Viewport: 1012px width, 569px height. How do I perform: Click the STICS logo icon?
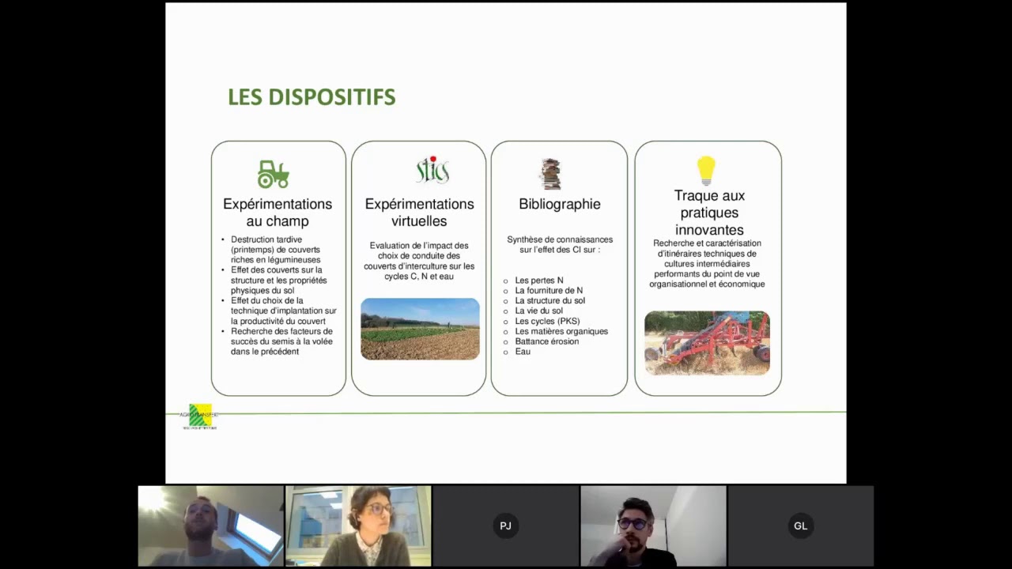(x=432, y=170)
